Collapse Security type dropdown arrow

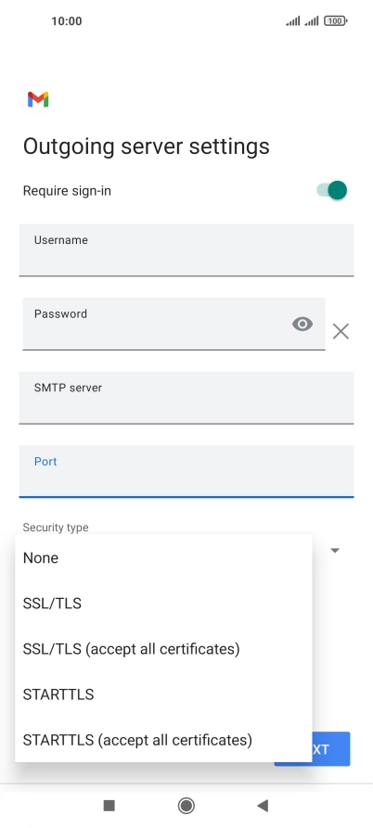click(335, 550)
